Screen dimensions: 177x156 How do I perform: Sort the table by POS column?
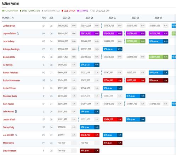pyautogui.click(x=44, y=18)
